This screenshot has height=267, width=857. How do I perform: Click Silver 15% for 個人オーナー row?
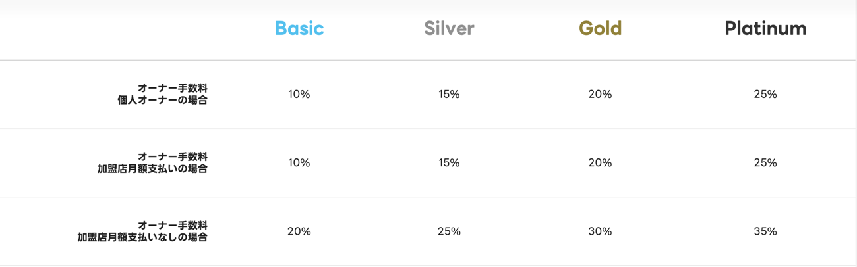[x=449, y=94]
